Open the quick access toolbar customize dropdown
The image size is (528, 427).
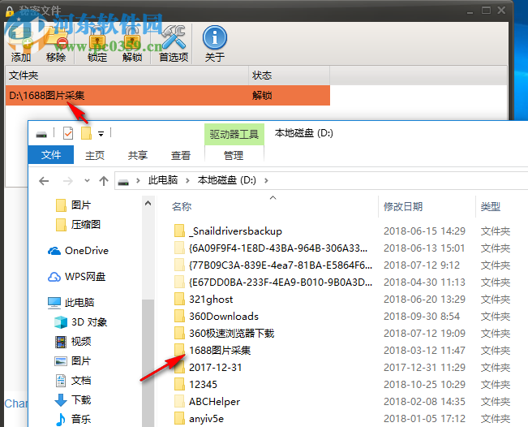click(x=101, y=134)
